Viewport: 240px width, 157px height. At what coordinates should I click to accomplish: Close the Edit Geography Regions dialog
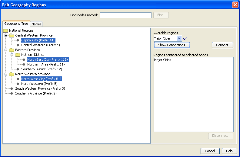point(235,5)
